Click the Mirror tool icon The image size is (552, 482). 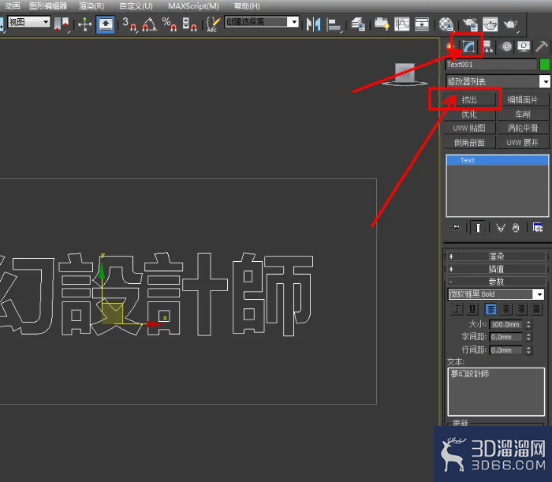pyautogui.click(x=313, y=24)
